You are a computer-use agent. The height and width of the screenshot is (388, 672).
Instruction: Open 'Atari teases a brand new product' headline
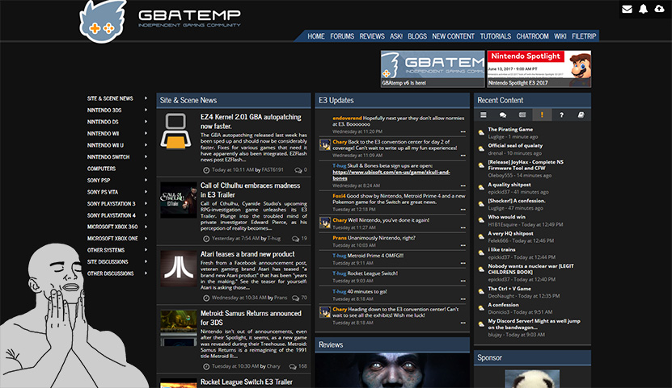point(247,254)
